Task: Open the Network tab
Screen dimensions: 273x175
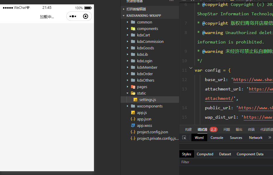Action: (255, 138)
